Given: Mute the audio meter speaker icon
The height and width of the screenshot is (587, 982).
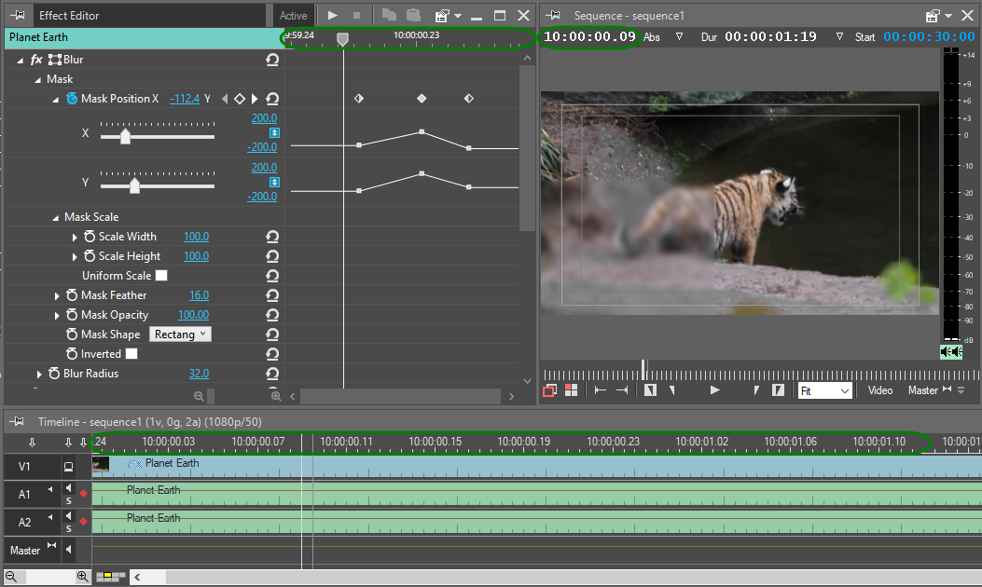Looking at the screenshot, I should [x=950, y=351].
